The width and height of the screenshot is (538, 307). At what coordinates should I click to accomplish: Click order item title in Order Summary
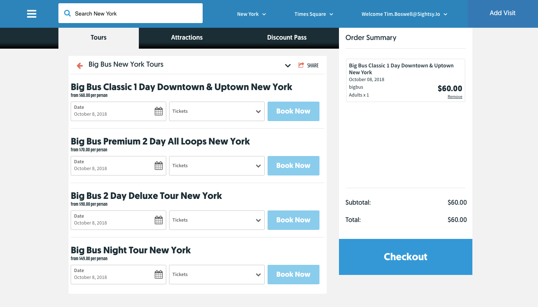pyautogui.click(x=401, y=69)
